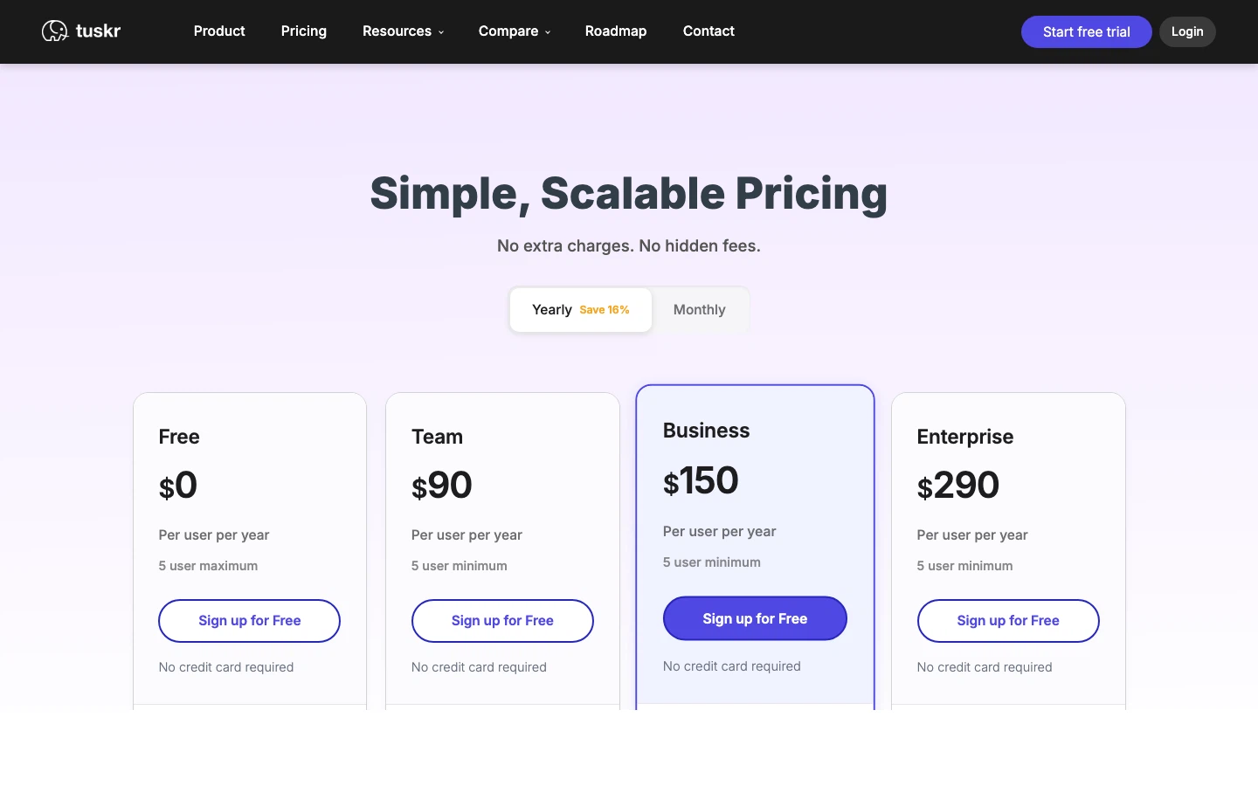Click the tuskr brand name text

pyautogui.click(x=98, y=31)
